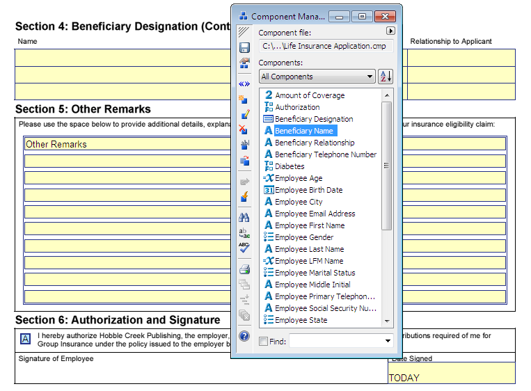Enable the Find checkbox
This screenshot has height=391, width=531.
click(x=263, y=341)
